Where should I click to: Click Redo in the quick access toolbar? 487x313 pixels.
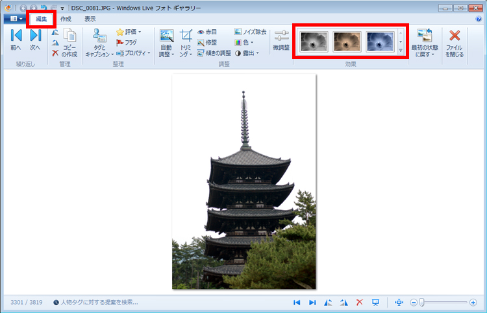[53, 8]
